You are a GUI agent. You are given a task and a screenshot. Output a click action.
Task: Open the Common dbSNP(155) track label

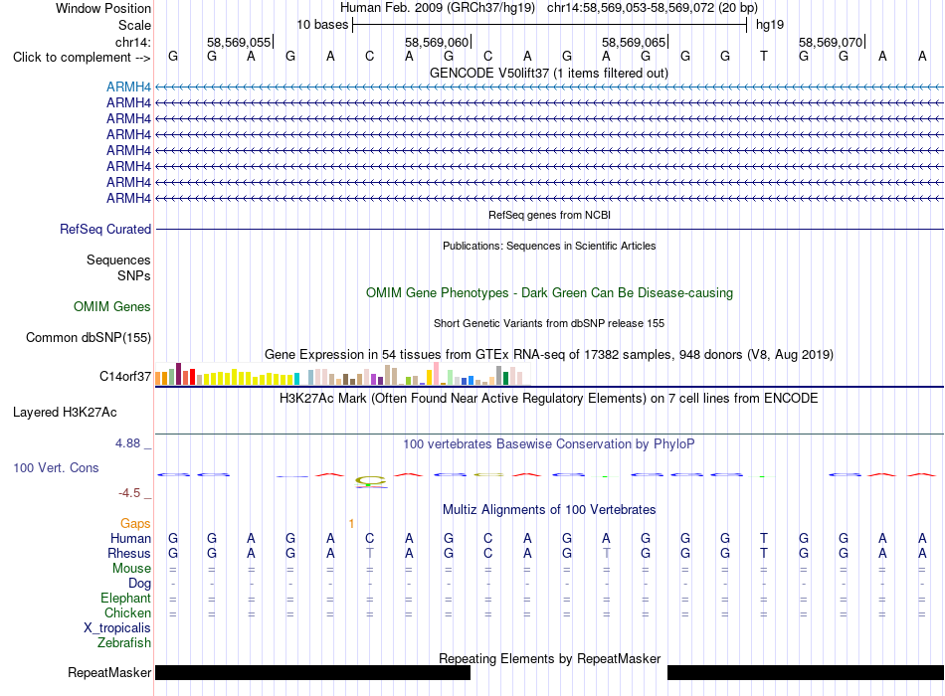[x=88, y=337]
